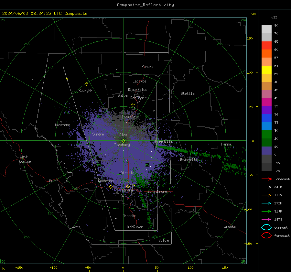Click the -150 value on bottom km axis

coord(19,267)
